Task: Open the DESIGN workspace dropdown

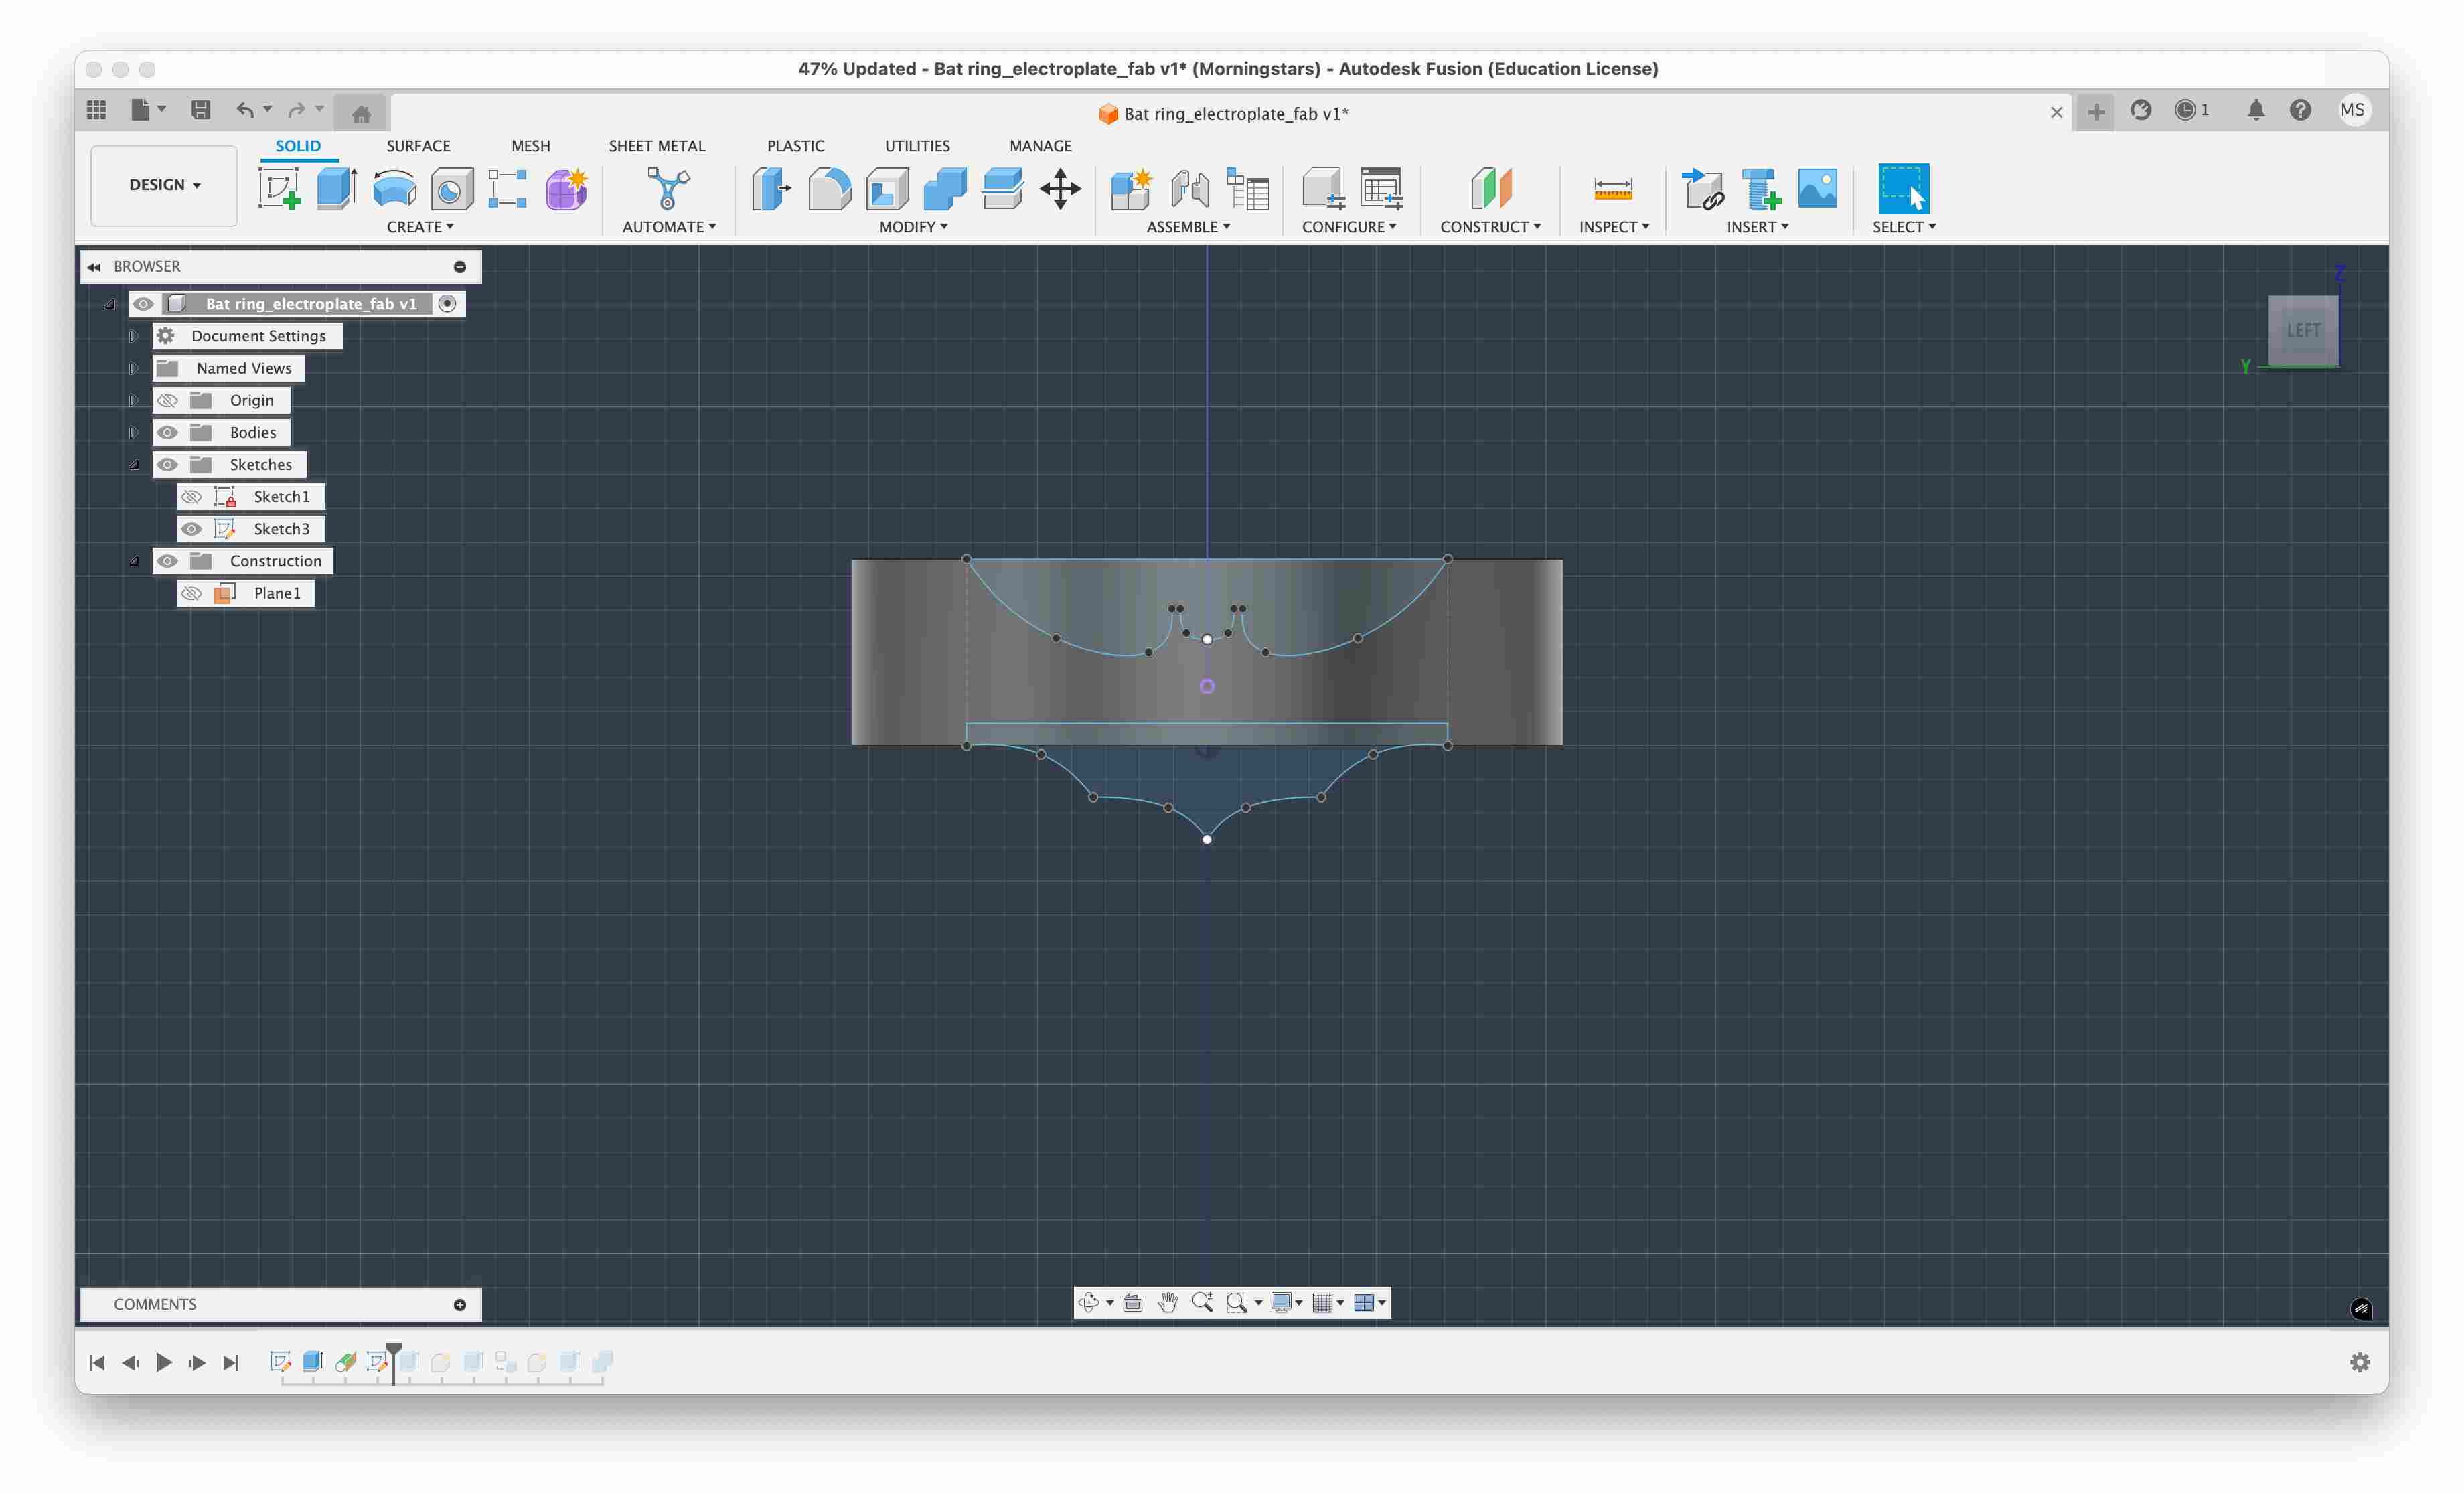Action: (x=164, y=185)
